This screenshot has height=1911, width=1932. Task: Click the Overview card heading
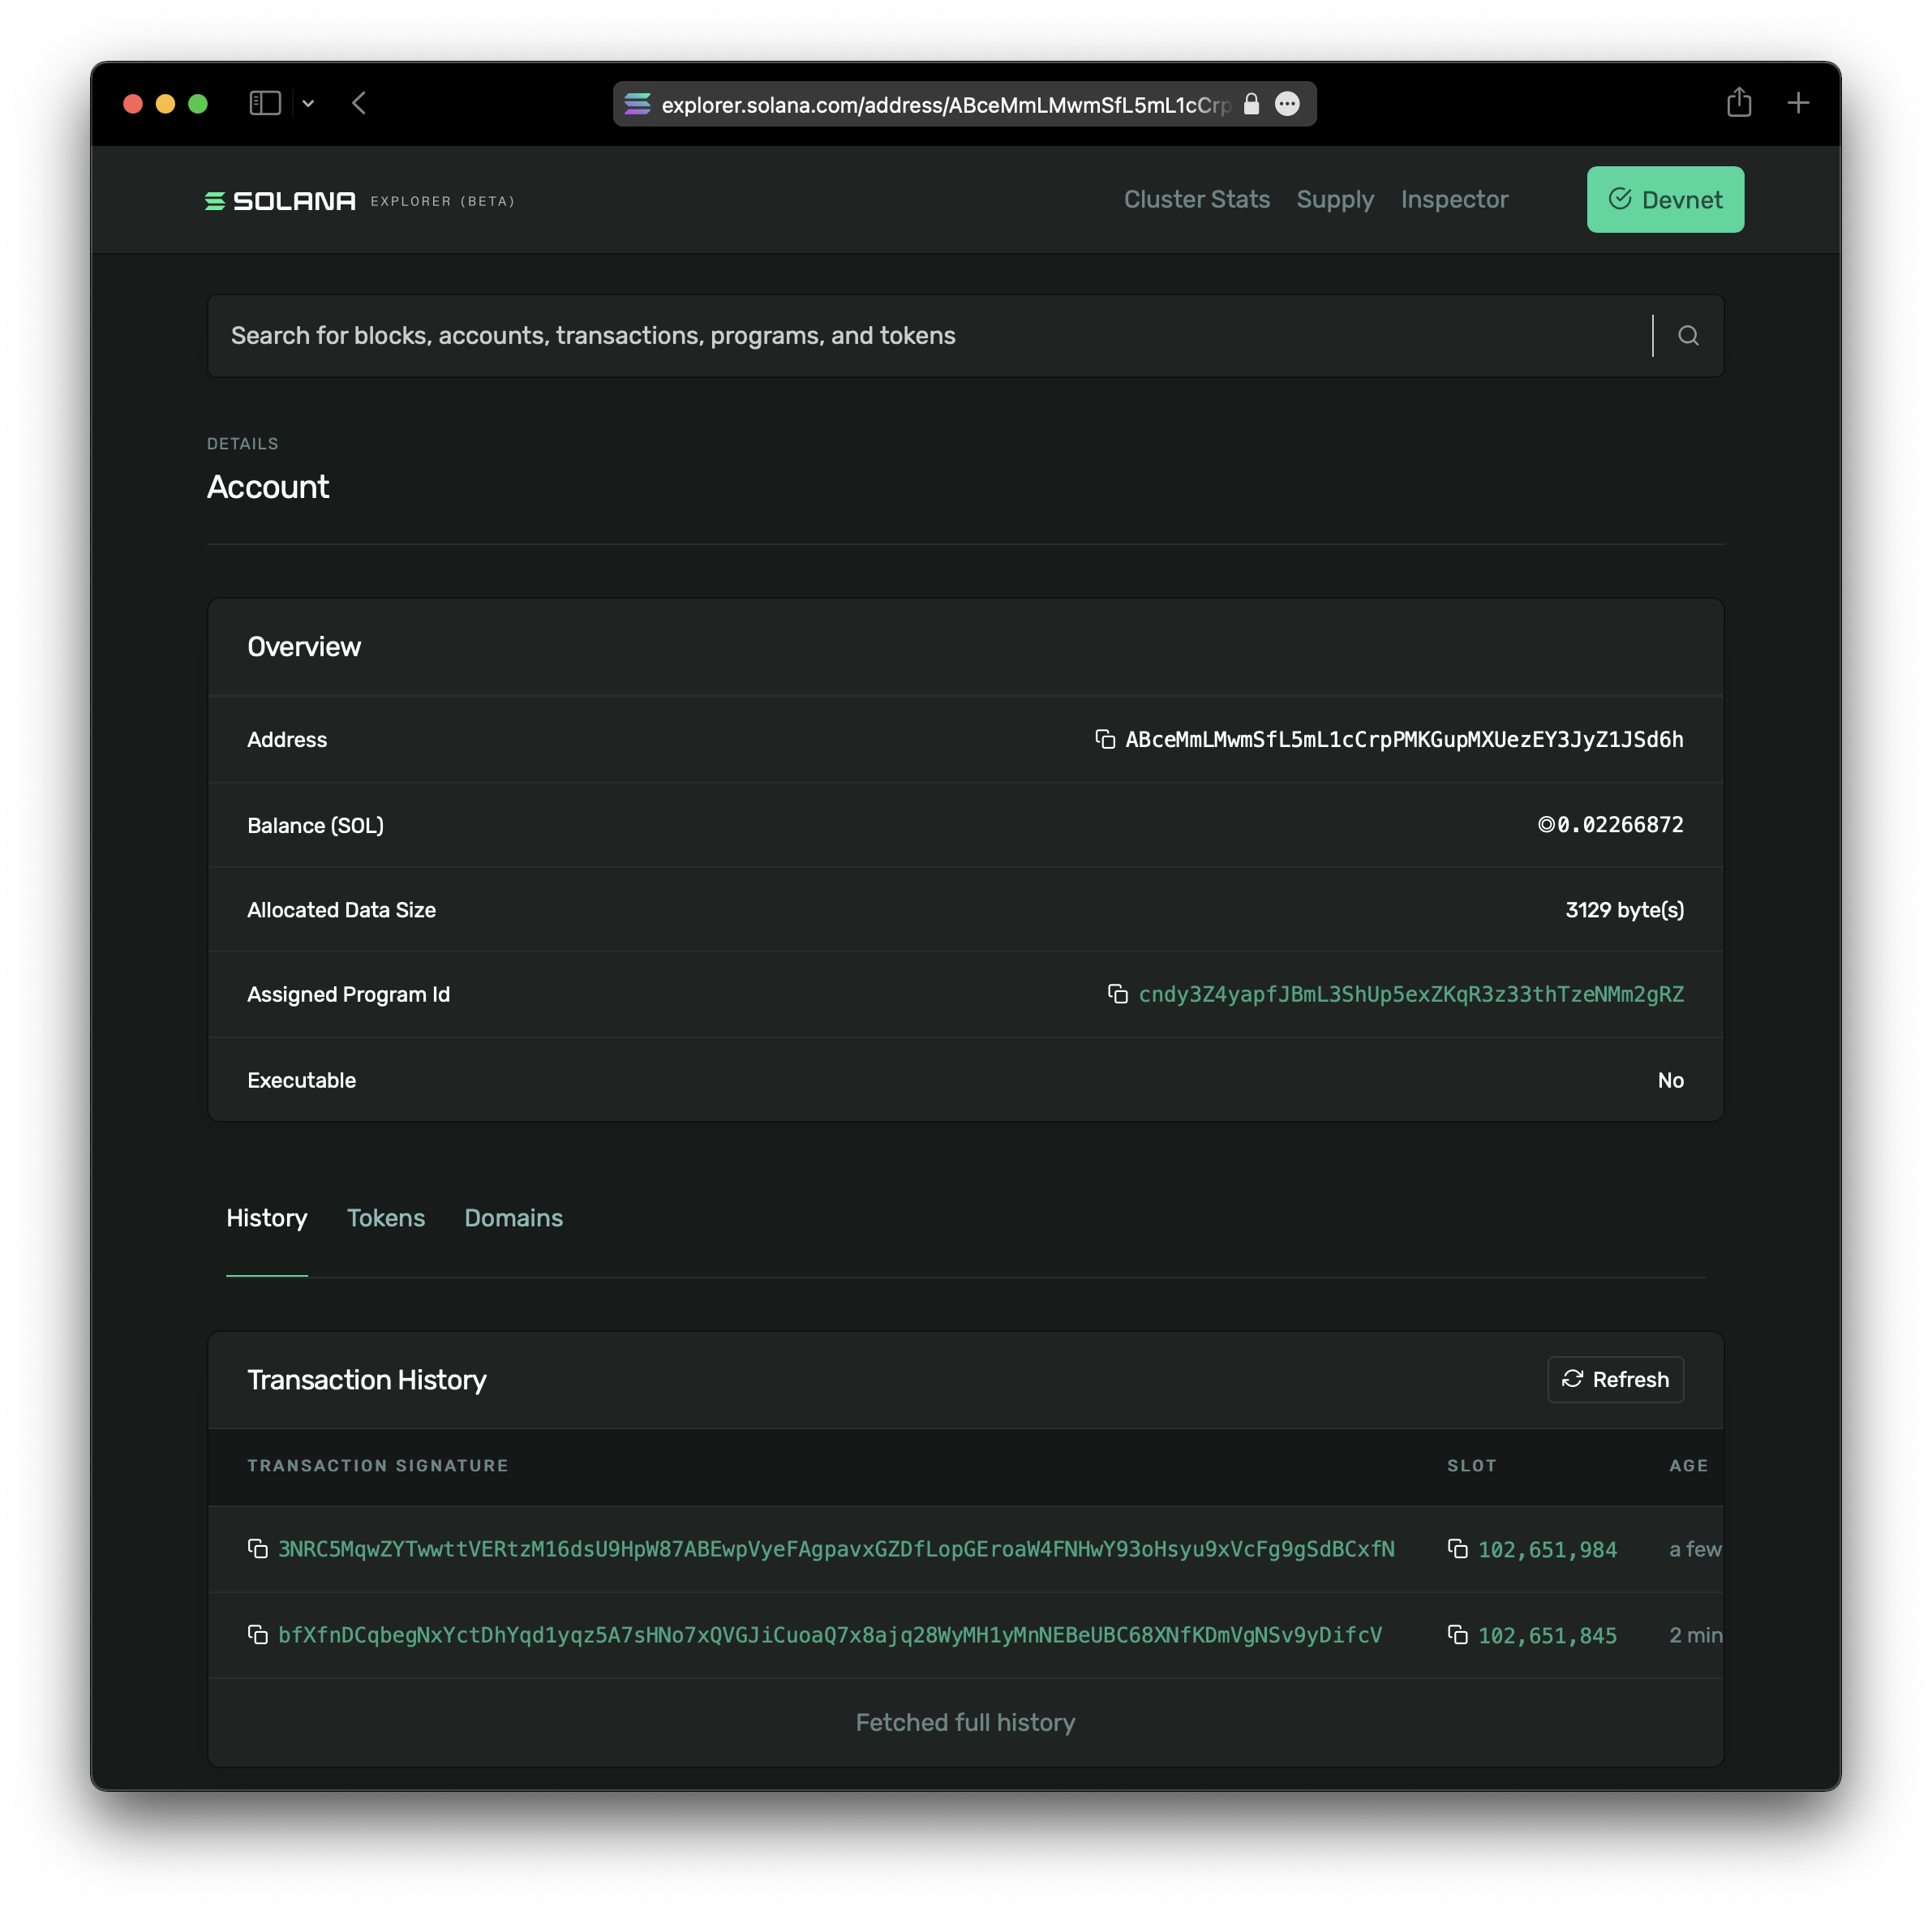tap(304, 647)
